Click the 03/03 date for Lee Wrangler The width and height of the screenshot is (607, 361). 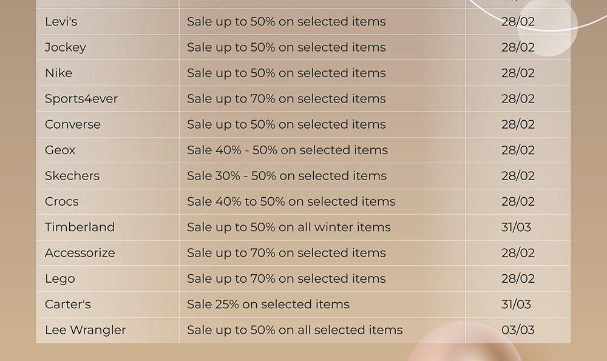click(518, 330)
